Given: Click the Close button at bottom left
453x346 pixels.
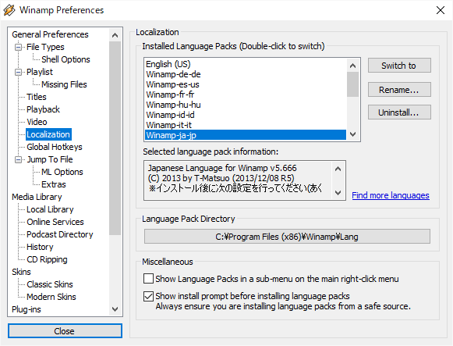Looking at the screenshot, I should 65,331.
